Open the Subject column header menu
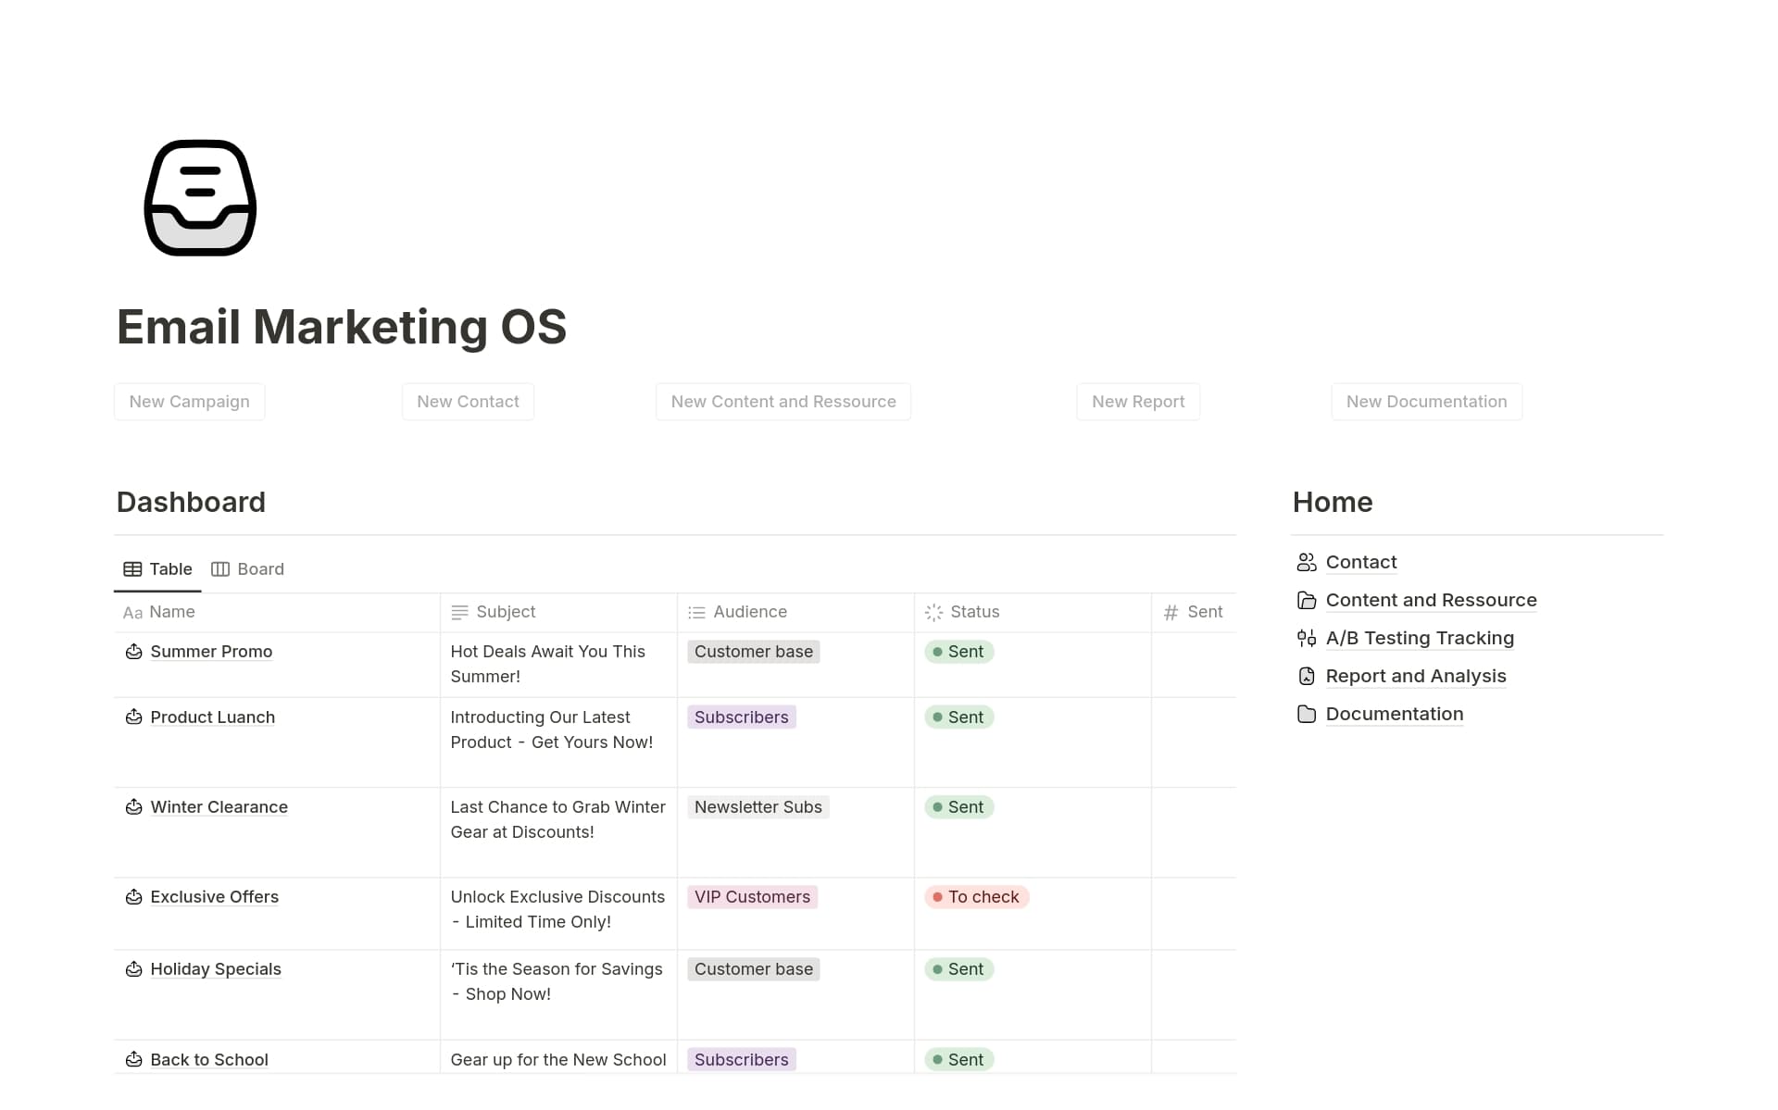Image resolution: width=1778 pixels, height=1110 pixels. (505, 612)
